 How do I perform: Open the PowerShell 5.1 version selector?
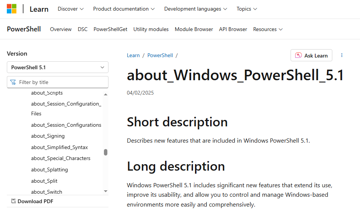point(58,67)
